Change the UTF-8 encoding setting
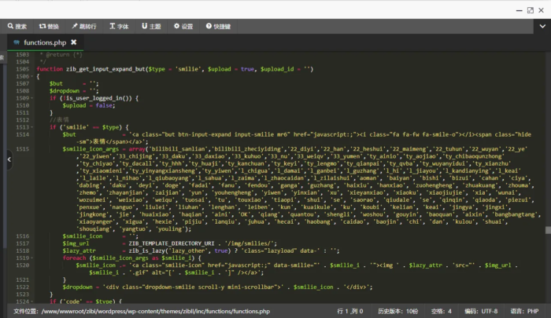Viewport: 551px width, 318px height. pos(480,312)
